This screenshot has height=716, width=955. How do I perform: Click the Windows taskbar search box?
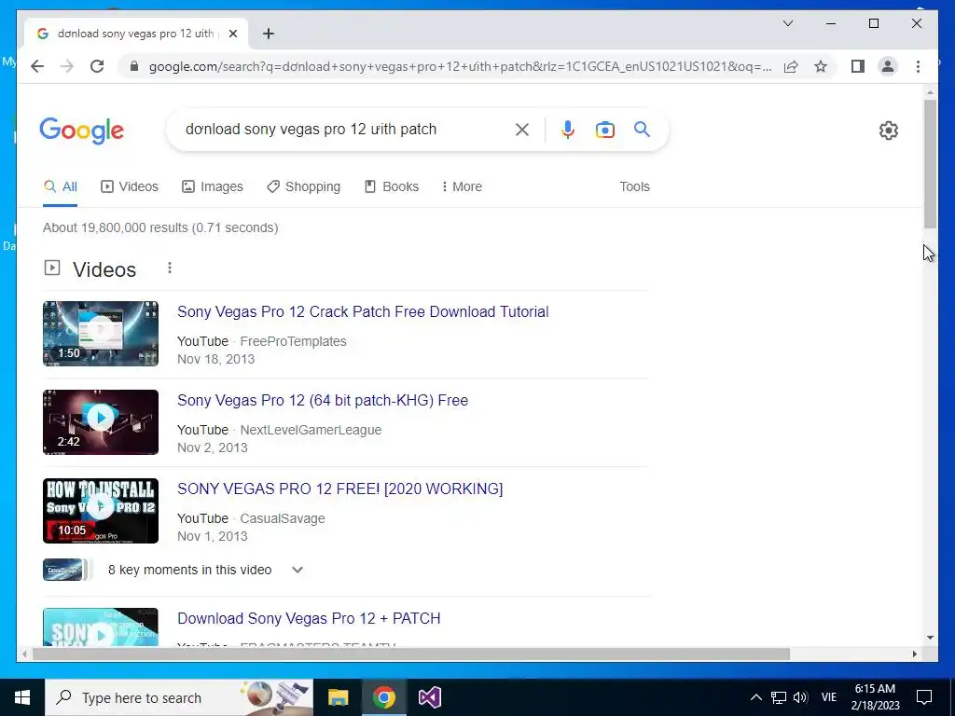pos(179,697)
